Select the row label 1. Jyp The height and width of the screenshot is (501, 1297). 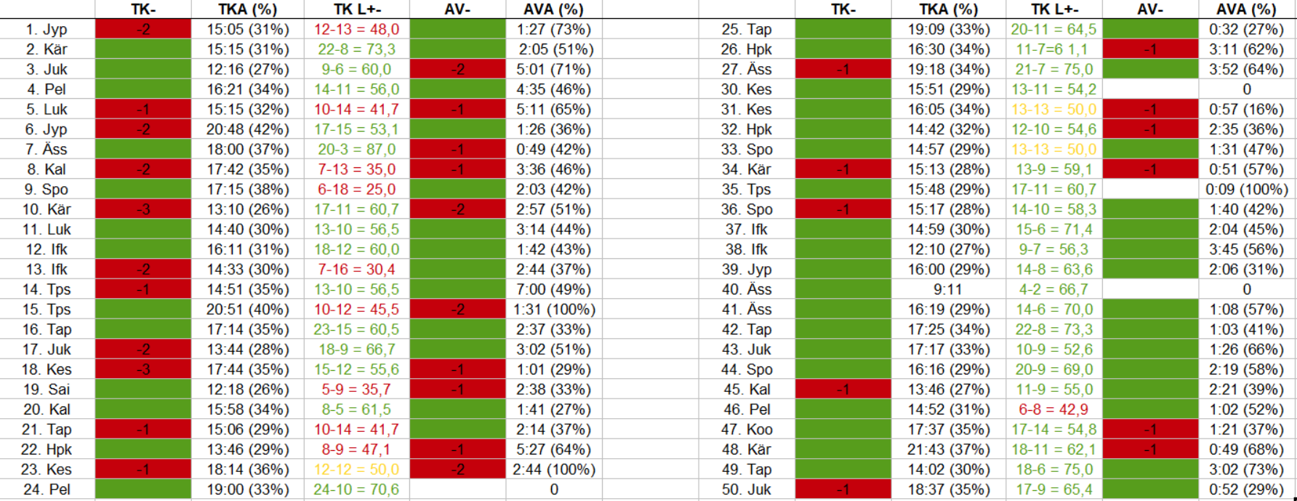47,30
